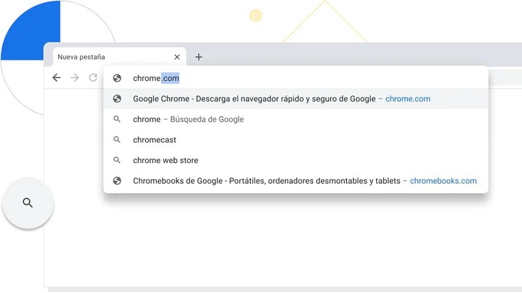Click the round gray search button

tap(28, 203)
